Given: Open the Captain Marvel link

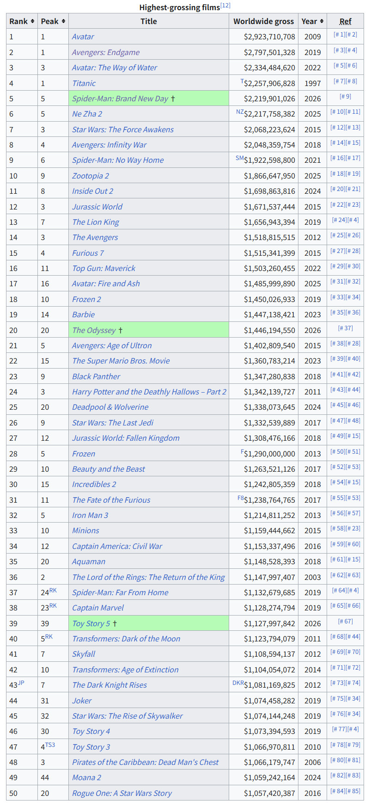Looking at the screenshot, I should click(x=98, y=608).
